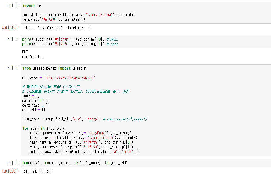Image resolution: width=271 pixels, height=175 pixels.
Task: Click the 'rank = []' line
Action: (x=31, y=96)
